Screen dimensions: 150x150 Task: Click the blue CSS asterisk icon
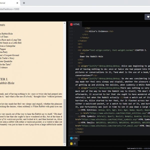(71, 138)
